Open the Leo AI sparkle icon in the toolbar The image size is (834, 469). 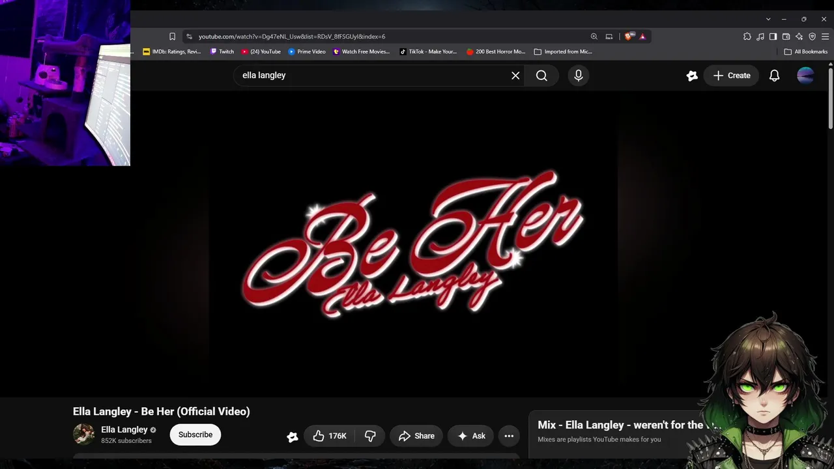click(x=799, y=36)
